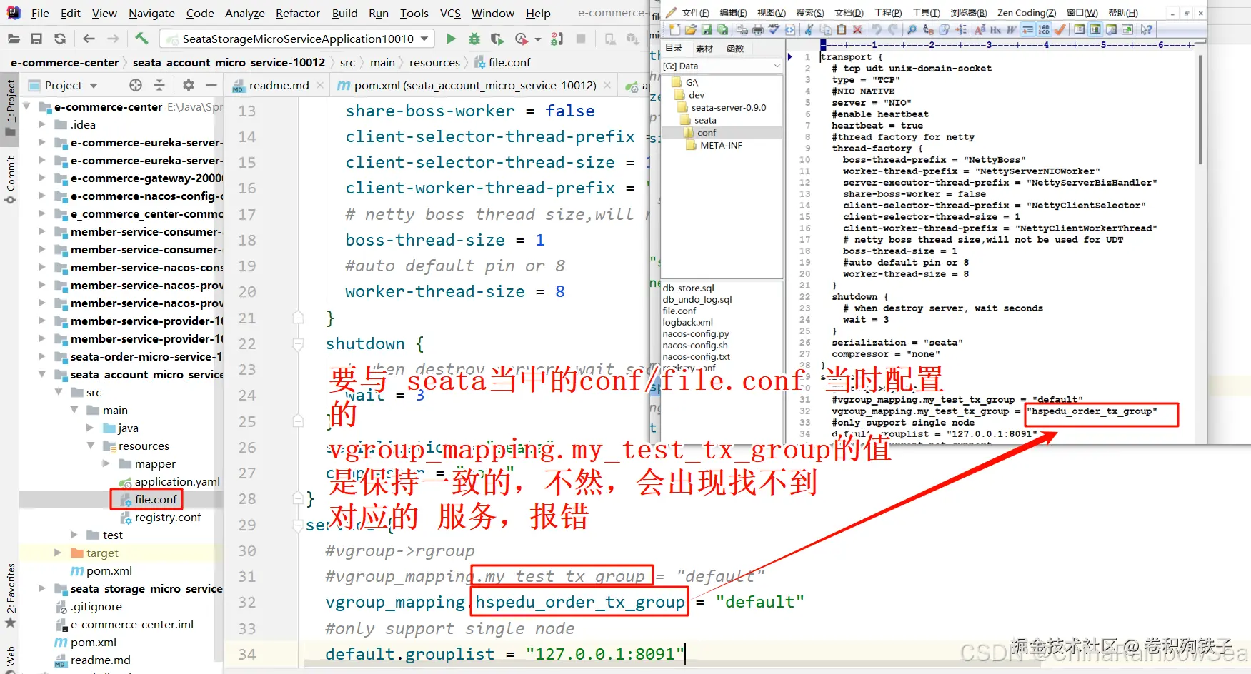Screen dimensions: 1251x674
Task: Click the Print icon in EditPlus toolbar
Action: coord(758,29)
